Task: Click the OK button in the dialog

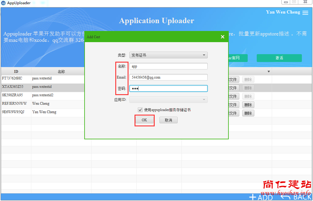Action: (x=144, y=120)
